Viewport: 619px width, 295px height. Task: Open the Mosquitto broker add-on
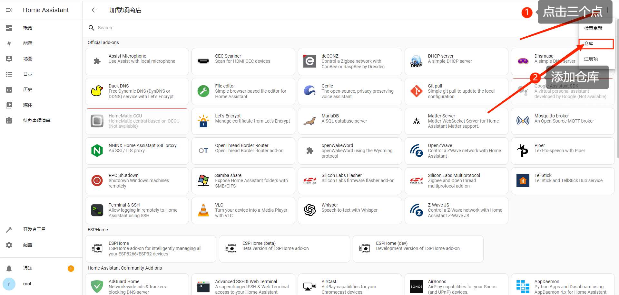coord(563,121)
